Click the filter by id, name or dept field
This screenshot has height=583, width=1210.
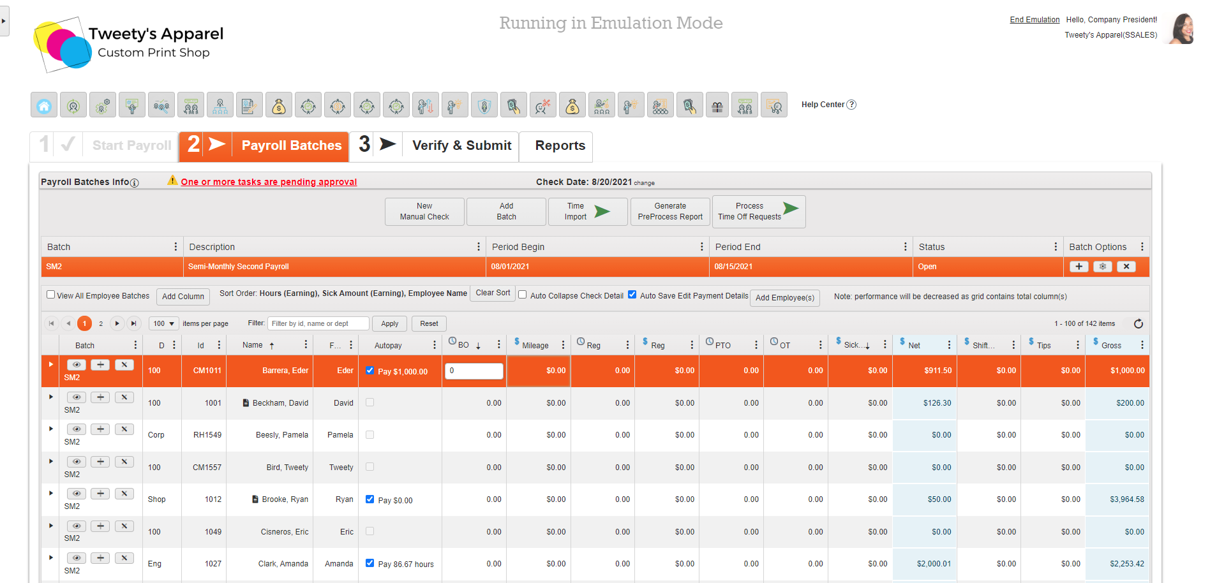(318, 323)
